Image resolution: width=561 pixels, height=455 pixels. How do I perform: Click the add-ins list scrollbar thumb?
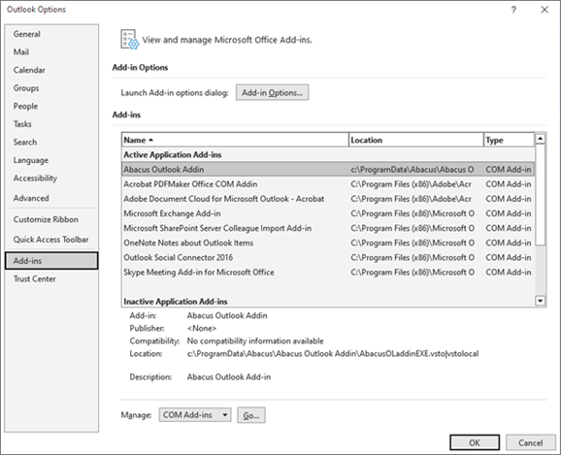pos(541,195)
